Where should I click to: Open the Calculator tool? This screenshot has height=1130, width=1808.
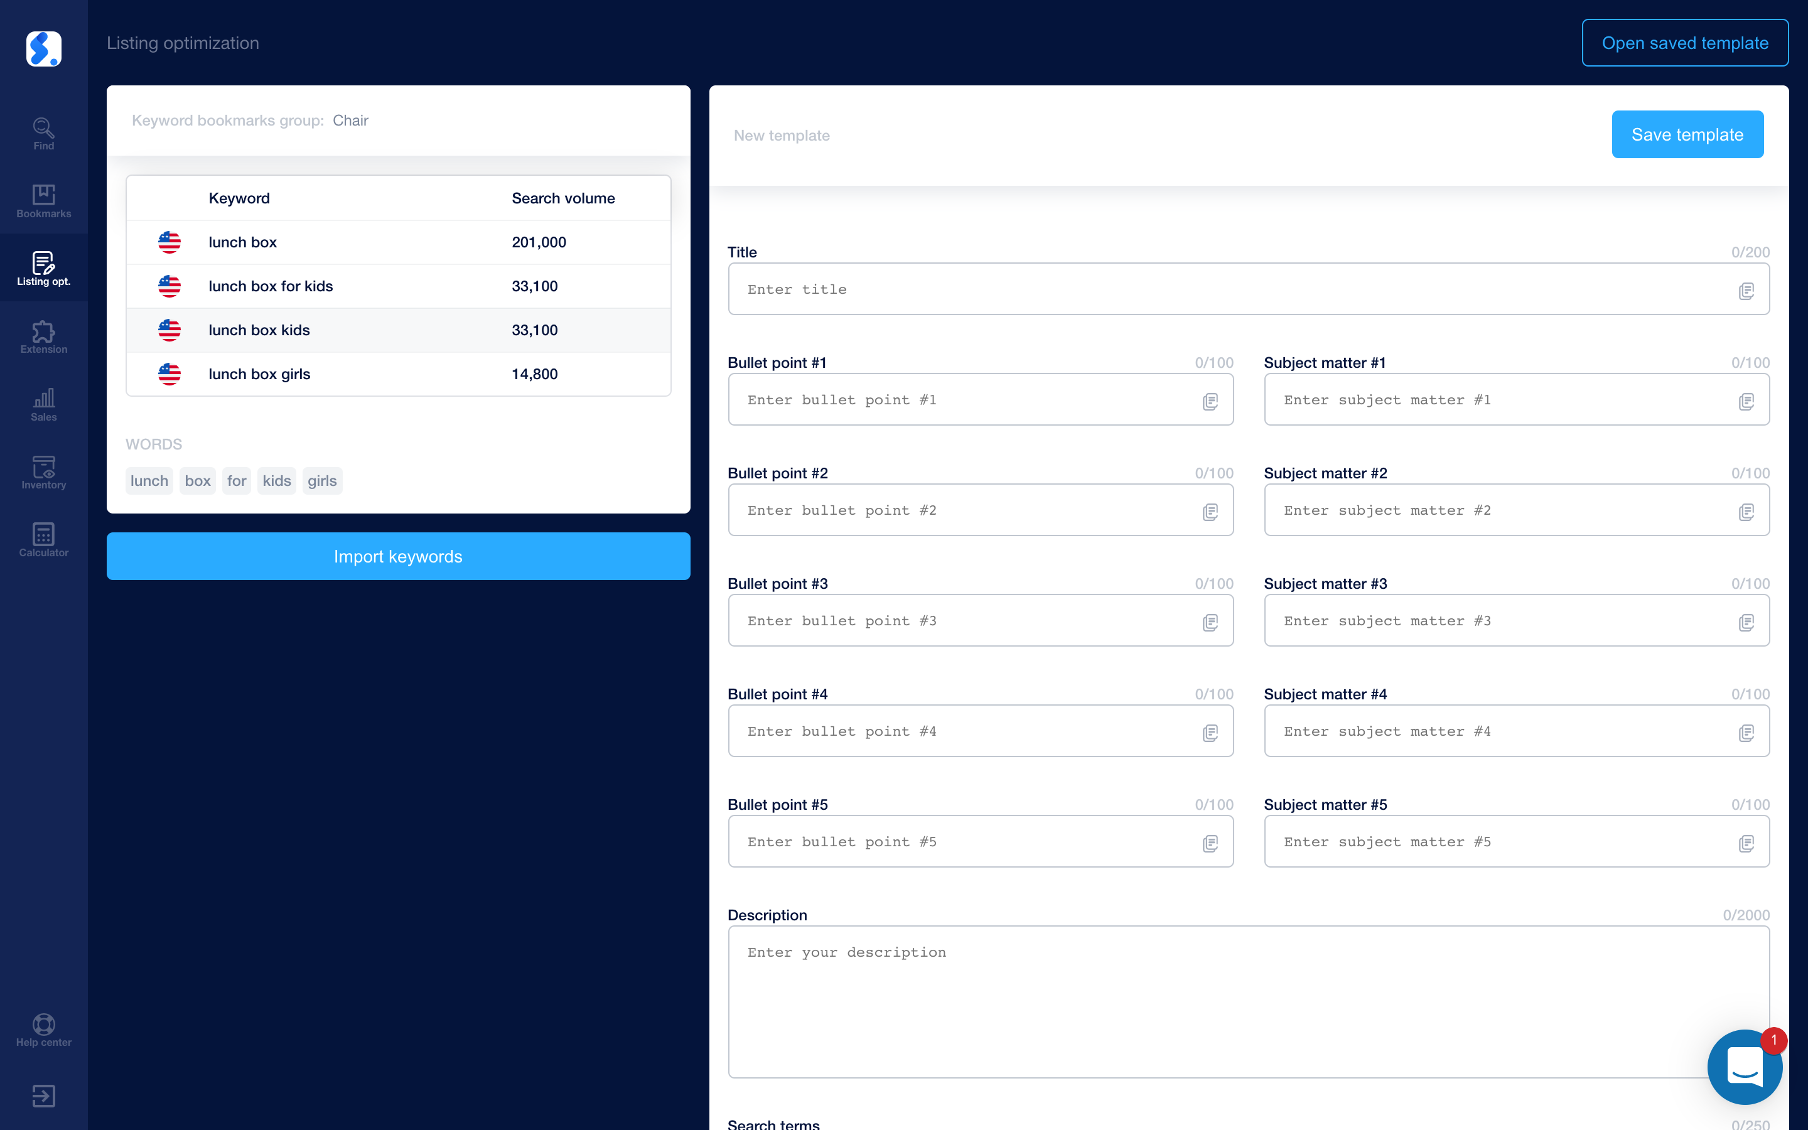click(43, 541)
